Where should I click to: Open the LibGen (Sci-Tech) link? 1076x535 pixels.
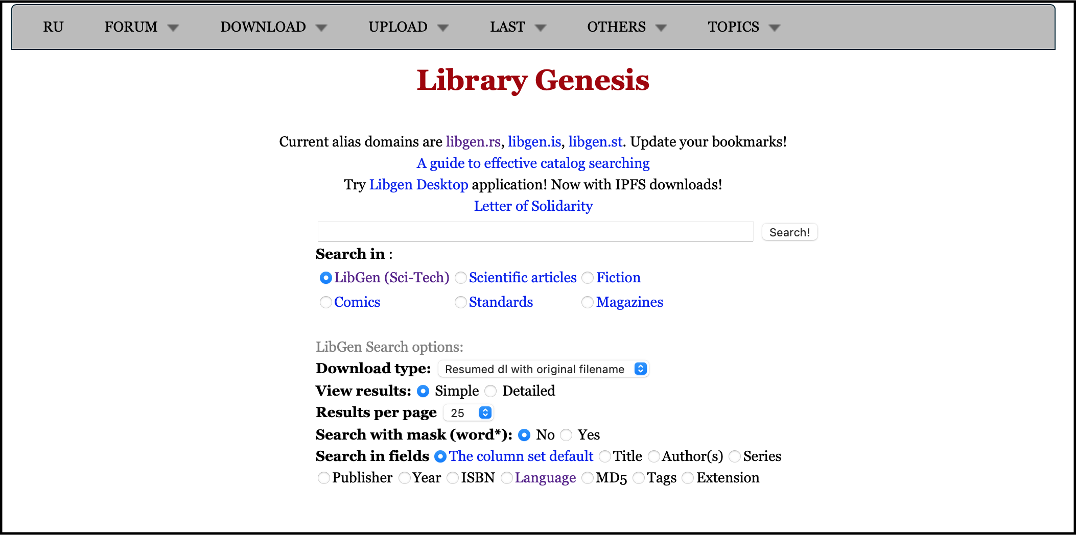[391, 277]
